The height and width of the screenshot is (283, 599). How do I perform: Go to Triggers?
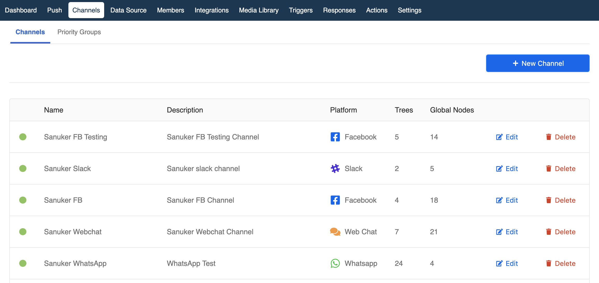point(301,10)
